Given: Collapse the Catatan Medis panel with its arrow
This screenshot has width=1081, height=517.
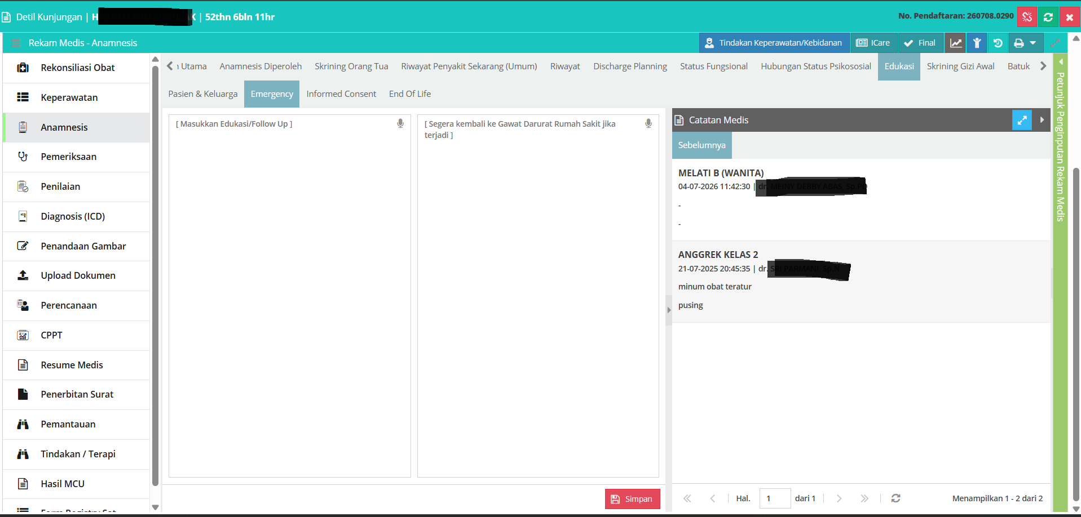Looking at the screenshot, I should pyautogui.click(x=1042, y=120).
